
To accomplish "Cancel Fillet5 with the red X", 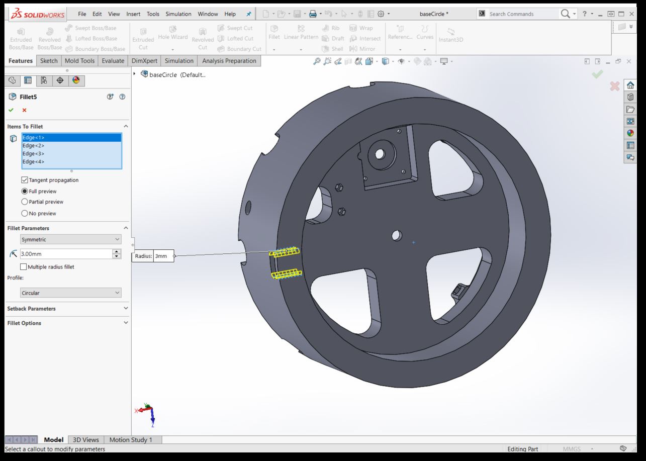I will [x=24, y=110].
